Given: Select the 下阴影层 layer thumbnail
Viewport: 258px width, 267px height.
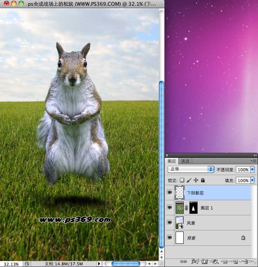Looking at the screenshot, I should (x=179, y=193).
